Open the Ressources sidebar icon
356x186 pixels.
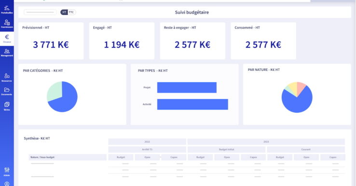[7, 78]
